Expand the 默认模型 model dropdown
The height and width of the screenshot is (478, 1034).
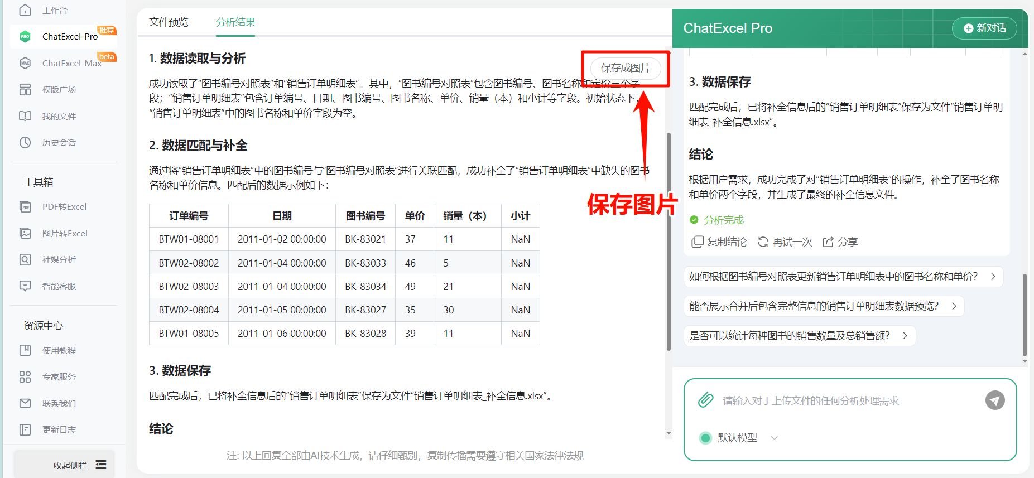(774, 438)
